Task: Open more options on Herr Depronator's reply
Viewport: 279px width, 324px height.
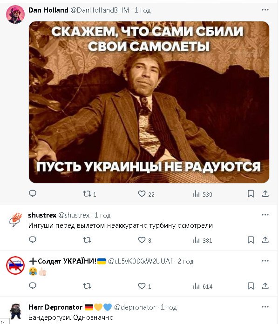Action: click(x=265, y=307)
